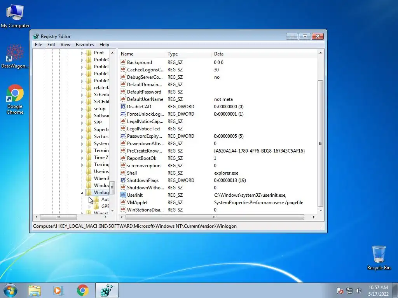Click the setup folder icon in tree

(89, 109)
